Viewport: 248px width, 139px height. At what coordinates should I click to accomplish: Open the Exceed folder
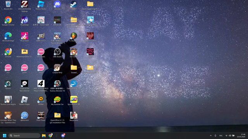coord(74,69)
